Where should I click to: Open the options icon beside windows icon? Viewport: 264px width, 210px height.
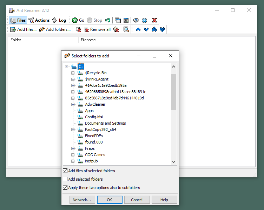126,20
